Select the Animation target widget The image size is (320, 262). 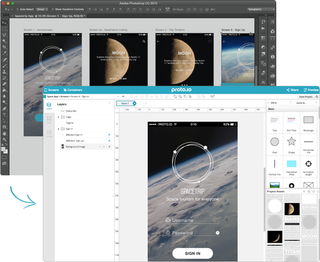pyautogui.click(x=308, y=164)
